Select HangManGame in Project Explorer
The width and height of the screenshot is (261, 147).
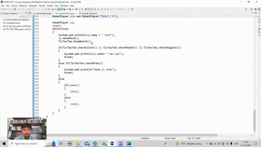click(x=13, y=23)
